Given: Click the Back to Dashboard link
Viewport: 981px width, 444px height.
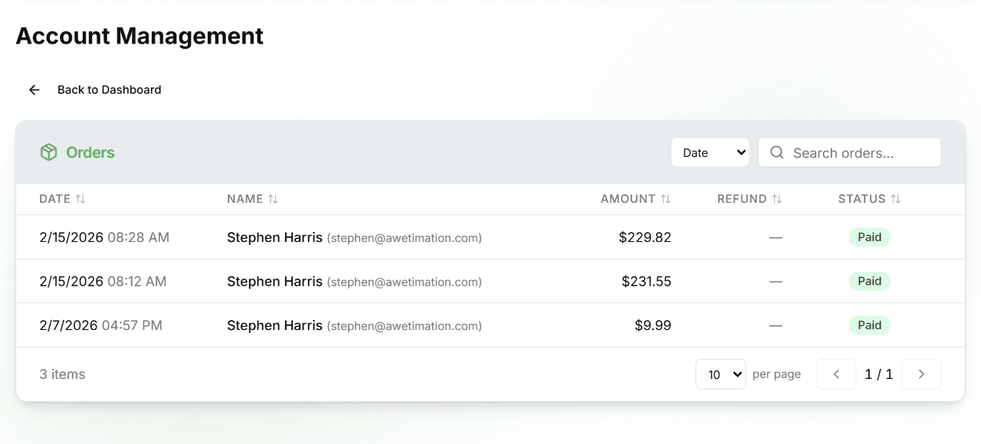Looking at the screenshot, I should coord(109,90).
